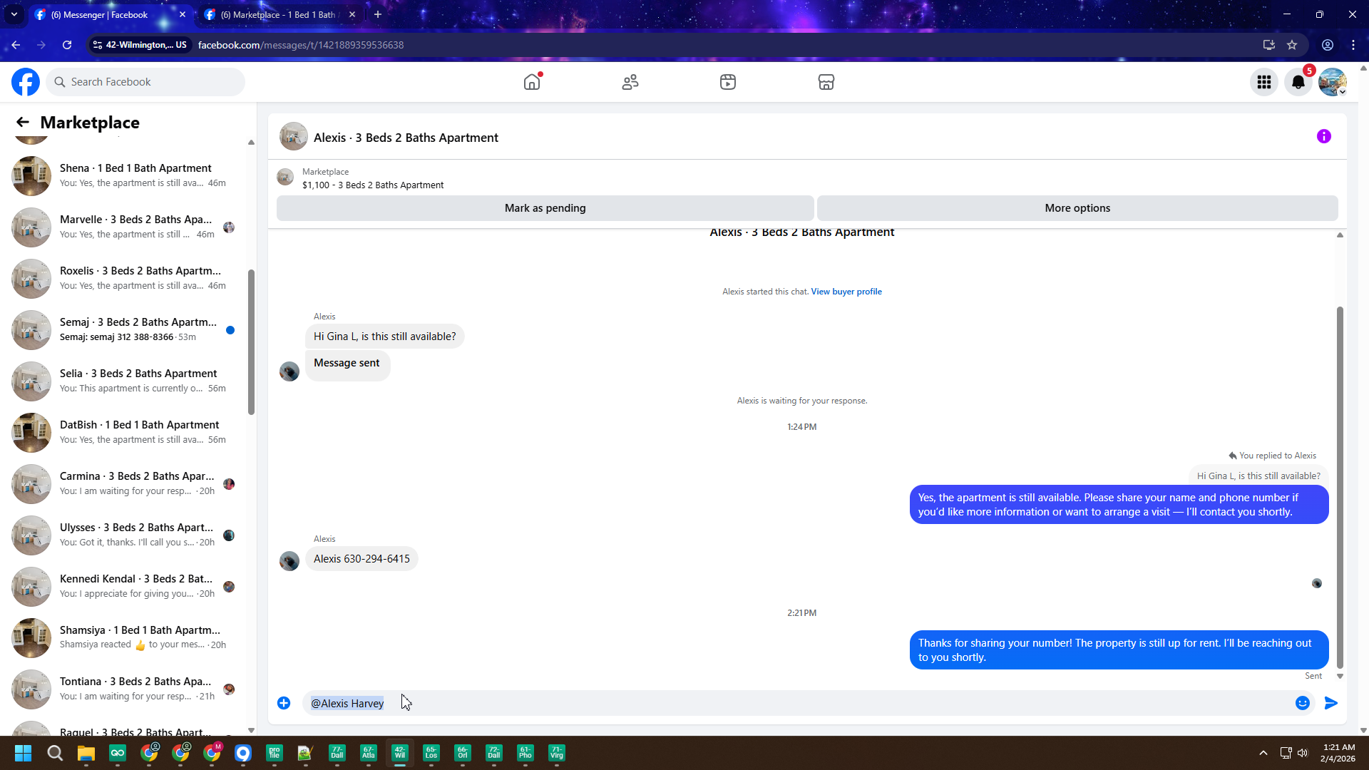This screenshot has height=770, width=1369.
Task: Open the emoji picker in message box
Action: (1302, 703)
